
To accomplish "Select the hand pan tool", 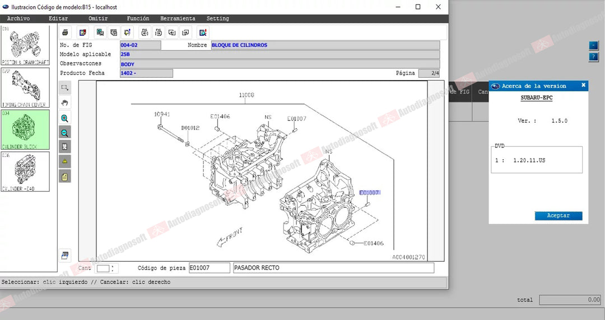I will click(65, 103).
